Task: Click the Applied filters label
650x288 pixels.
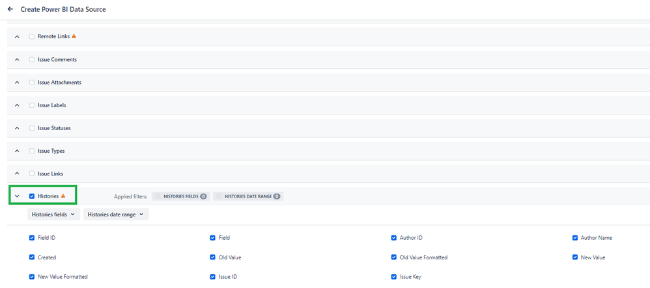Action: (131, 196)
